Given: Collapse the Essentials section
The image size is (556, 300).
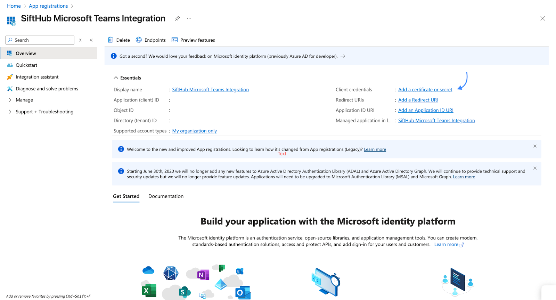Looking at the screenshot, I should [116, 78].
